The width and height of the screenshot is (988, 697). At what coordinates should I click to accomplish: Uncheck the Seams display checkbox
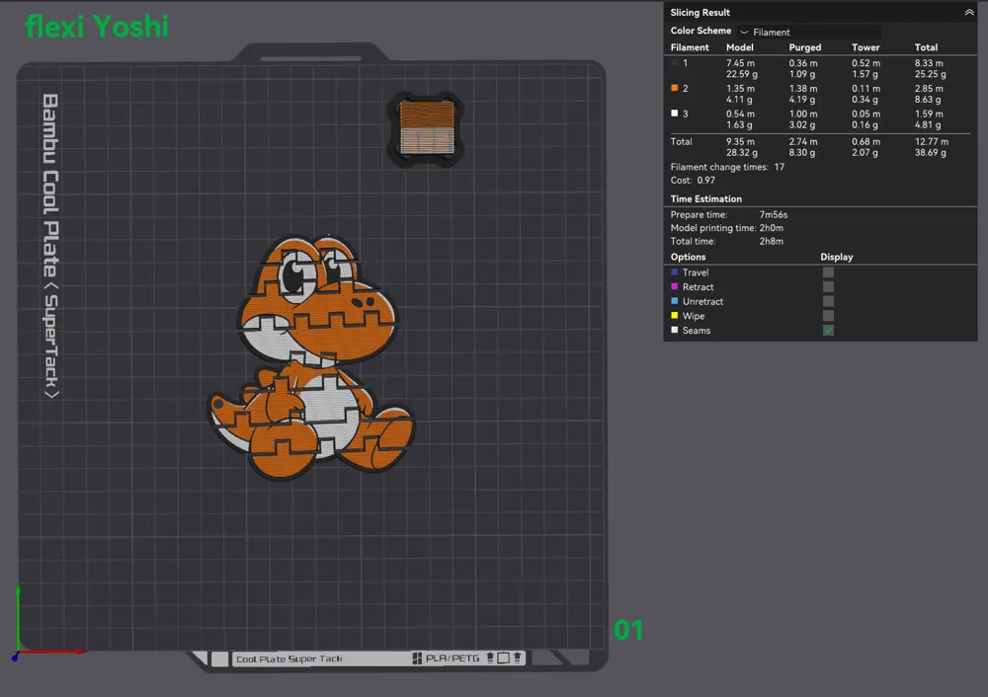pos(828,330)
